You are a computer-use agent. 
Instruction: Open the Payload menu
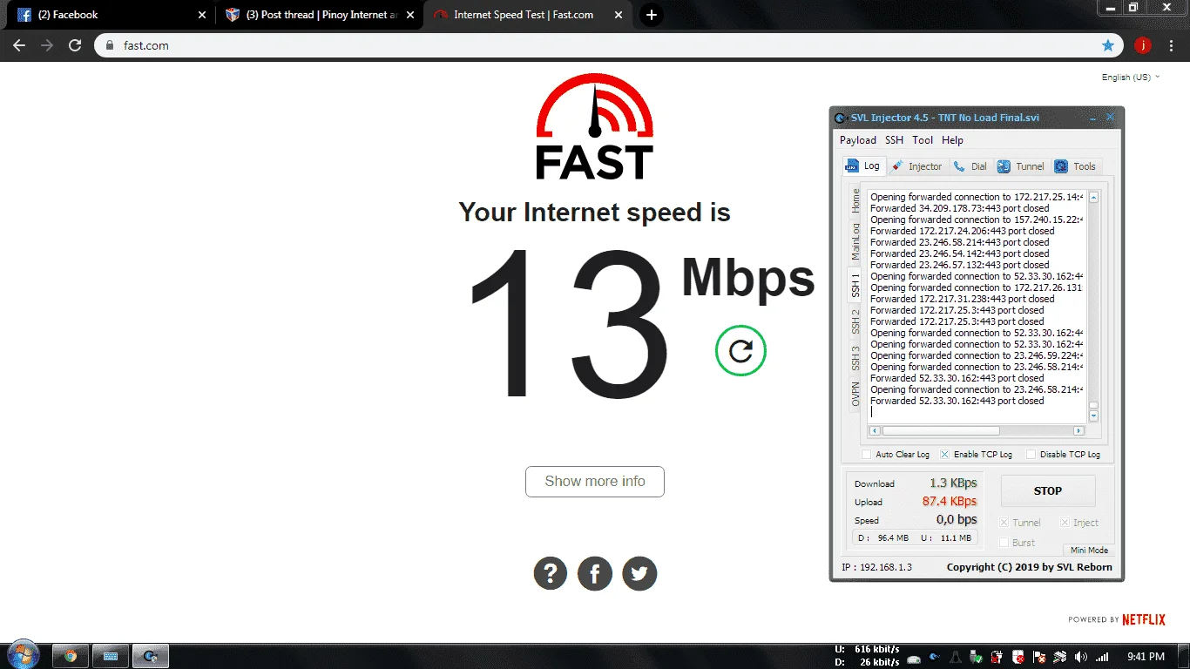click(x=858, y=140)
